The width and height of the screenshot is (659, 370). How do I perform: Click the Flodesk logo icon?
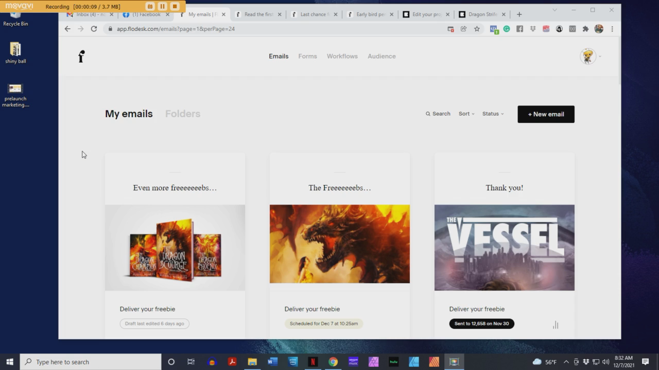click(81, 57)
